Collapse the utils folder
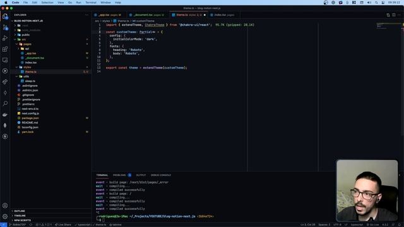 click(x=50, y=76)
